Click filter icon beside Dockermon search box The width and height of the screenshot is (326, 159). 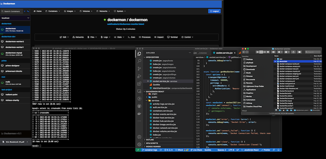click(x=28, y=11)
